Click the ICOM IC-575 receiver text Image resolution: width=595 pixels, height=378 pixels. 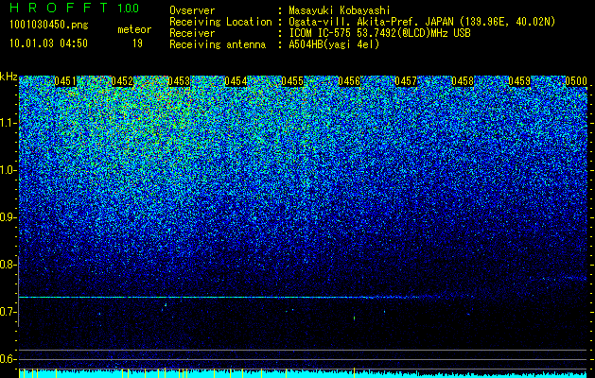click(379, 33)
